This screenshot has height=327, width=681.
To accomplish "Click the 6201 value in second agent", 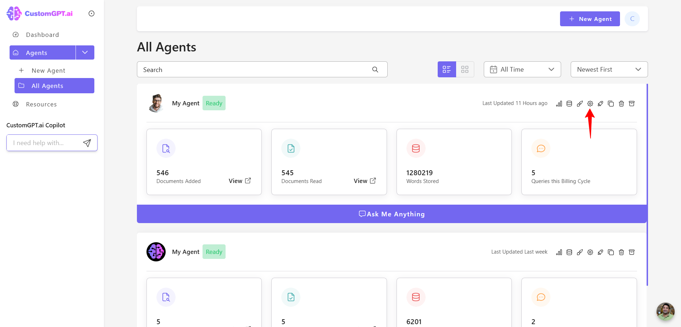I will [x=414, y=322].
